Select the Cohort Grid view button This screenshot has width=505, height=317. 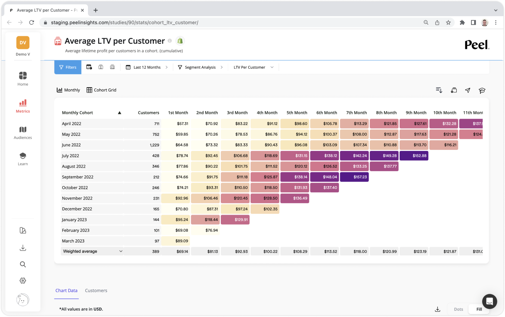(101, 90)
